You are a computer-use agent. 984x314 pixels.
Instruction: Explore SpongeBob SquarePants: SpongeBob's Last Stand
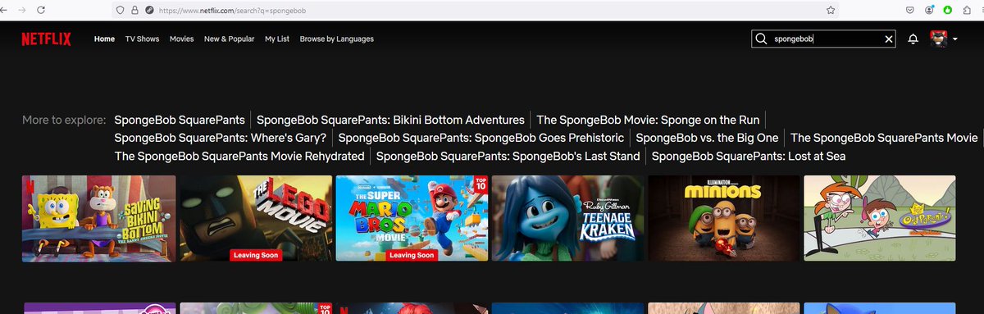[x=508, y=156]
